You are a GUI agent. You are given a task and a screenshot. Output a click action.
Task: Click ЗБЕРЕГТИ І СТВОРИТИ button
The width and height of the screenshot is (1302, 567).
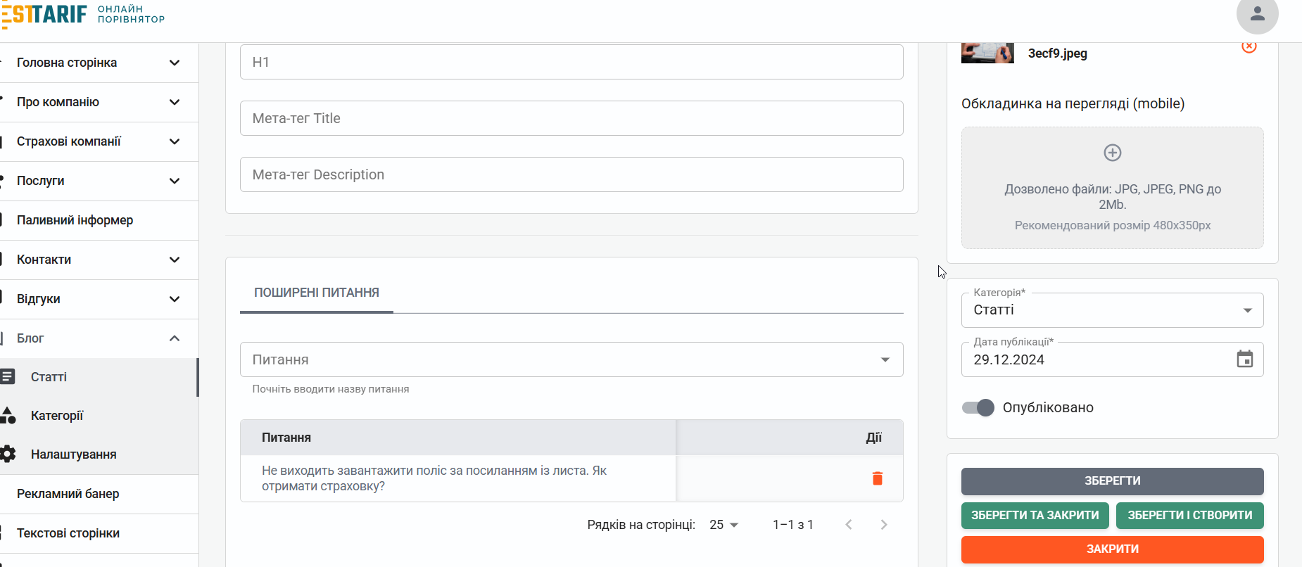[x=1190, y=516]
